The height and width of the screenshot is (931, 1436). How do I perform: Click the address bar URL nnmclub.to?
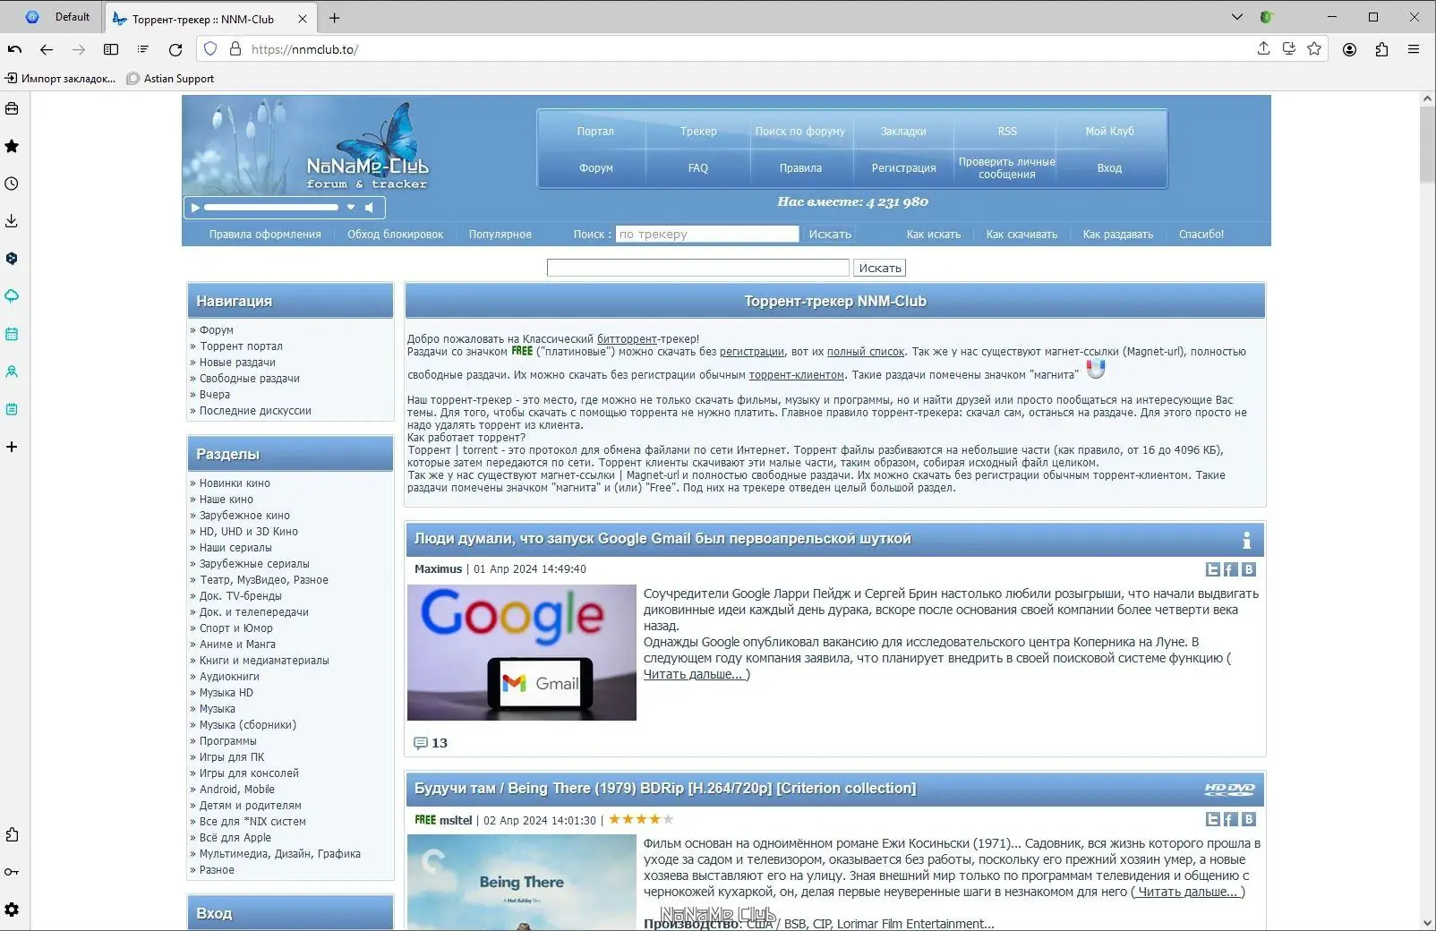pos(304,49)
